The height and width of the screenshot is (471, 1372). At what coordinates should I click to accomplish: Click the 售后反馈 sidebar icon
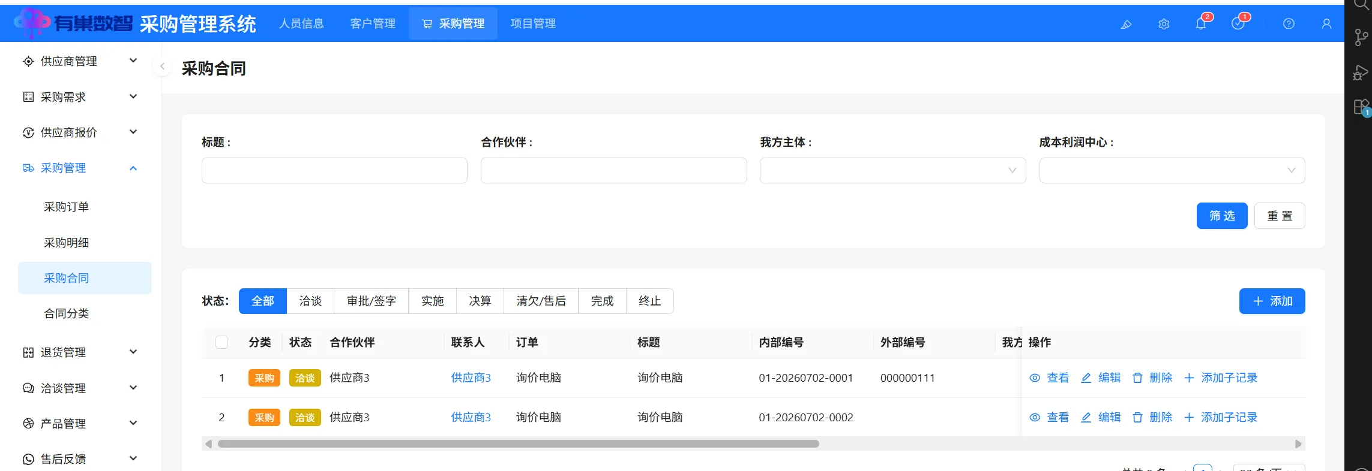click(x=28, y=459)
